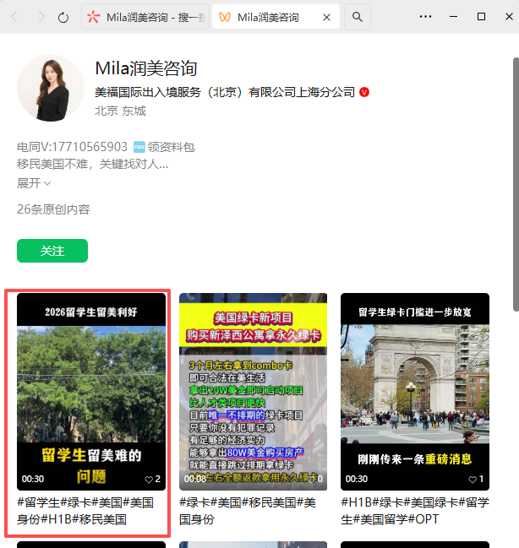Click the back navigation arrow
The image size is (519, 548).
pyautogui.click(x=14, y=17)
